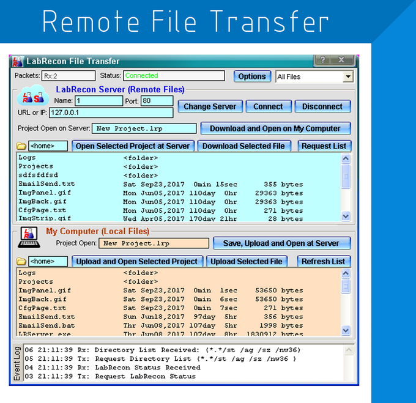416x403 pixels.
Task: Select remote EmailSend.txt file row
Action: pos(179,184)
